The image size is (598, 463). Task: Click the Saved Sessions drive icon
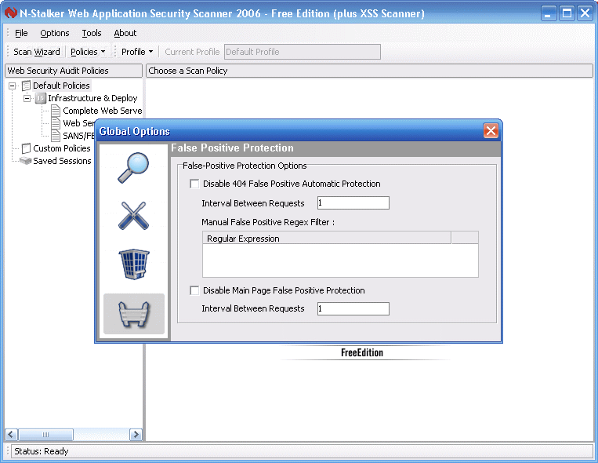click(x=26, y=161)
